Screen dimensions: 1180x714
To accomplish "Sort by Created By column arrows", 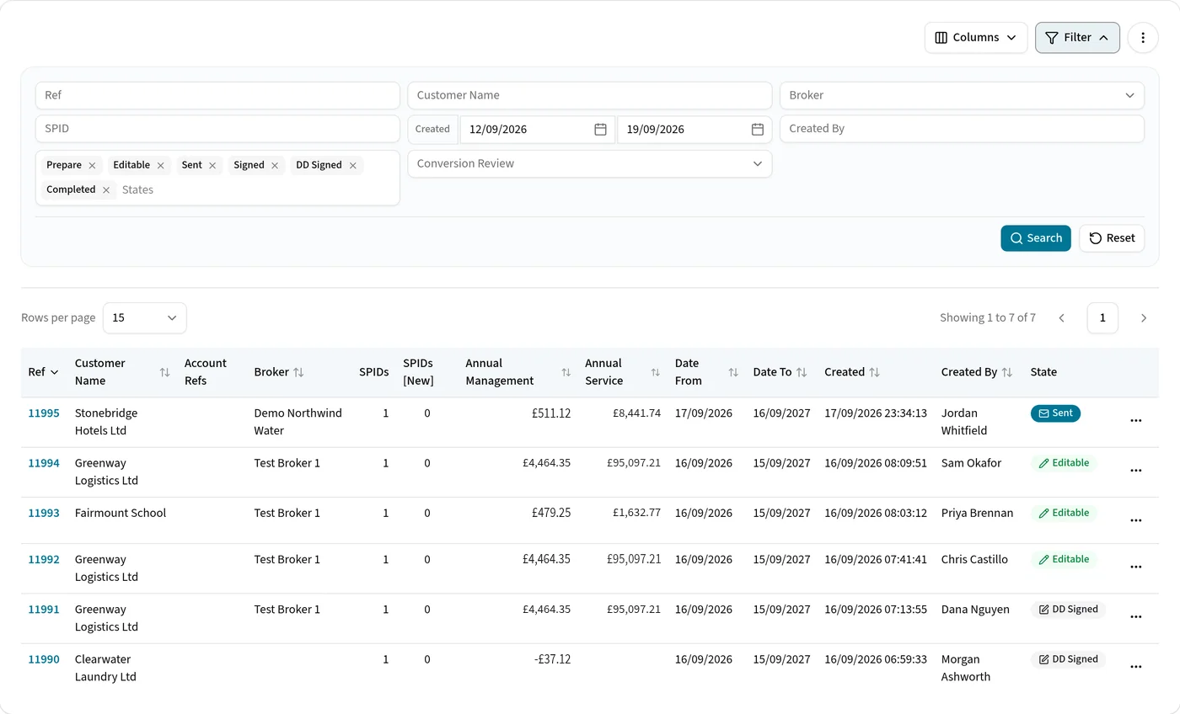I will coord(1007,372).
